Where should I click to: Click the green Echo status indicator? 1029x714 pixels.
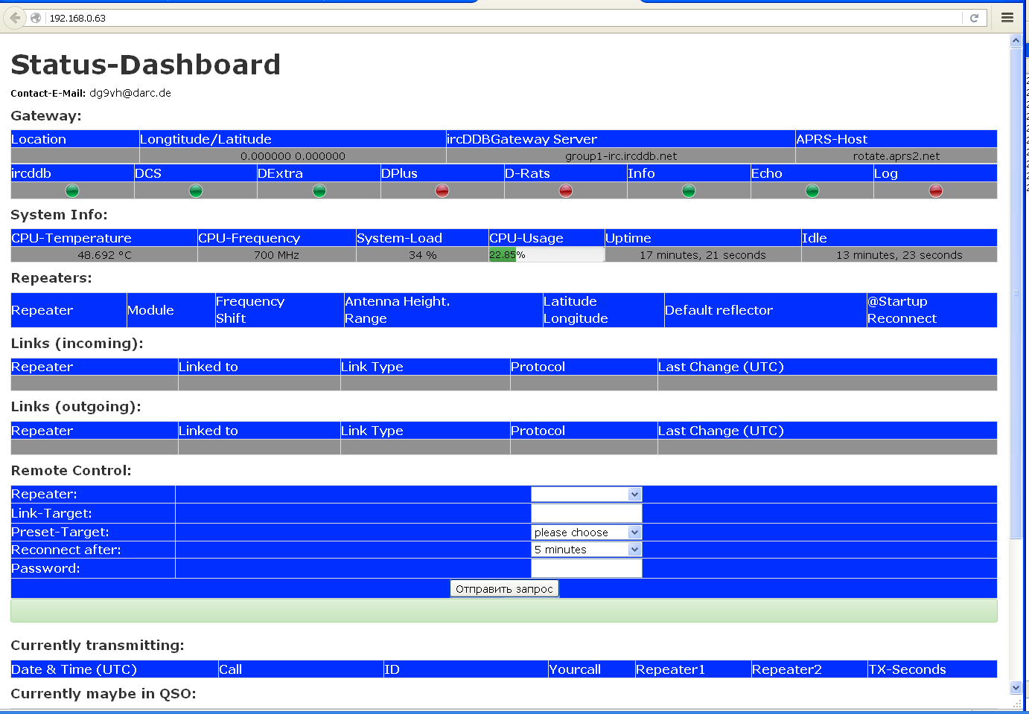coord(812,191)
